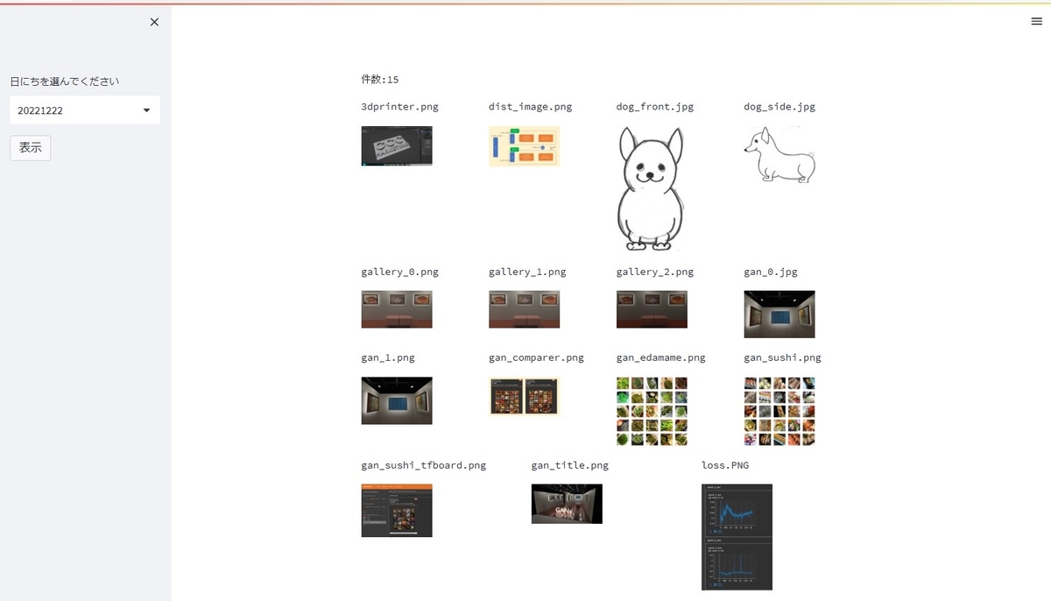This screenshot has height=601, width=1051.
Task: Open the 3dprinter.png thumbnail
Action: 396,146
